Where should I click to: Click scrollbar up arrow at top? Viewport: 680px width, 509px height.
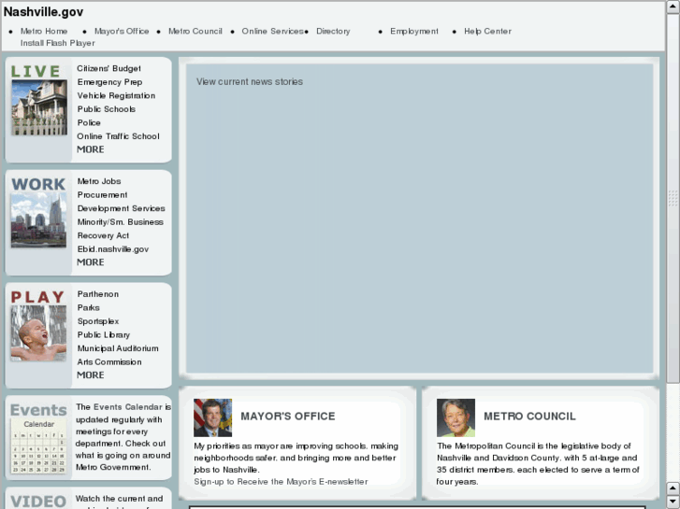coord(673,7)
